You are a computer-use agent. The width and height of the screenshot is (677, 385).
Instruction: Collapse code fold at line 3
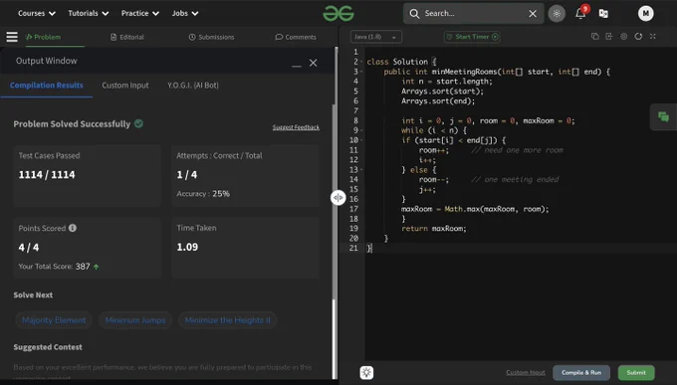(x=361, y=72)
